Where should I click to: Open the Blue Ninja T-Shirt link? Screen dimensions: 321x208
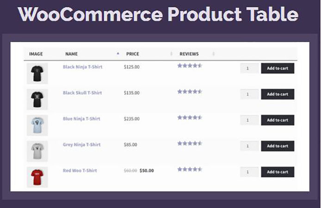click(81, 119)
